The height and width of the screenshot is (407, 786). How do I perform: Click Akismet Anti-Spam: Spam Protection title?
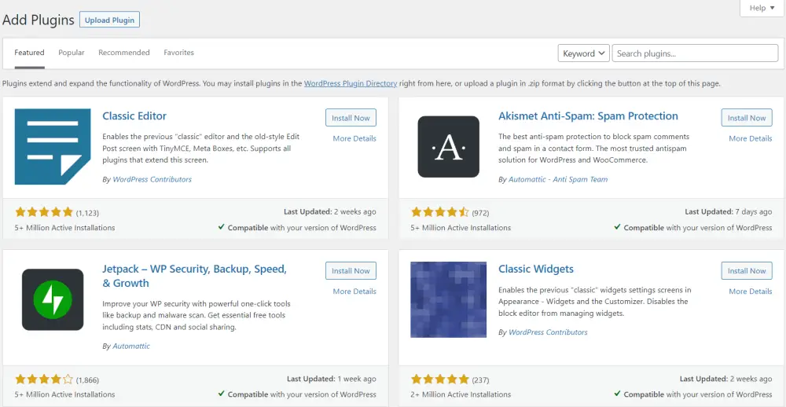pos(588,115)
